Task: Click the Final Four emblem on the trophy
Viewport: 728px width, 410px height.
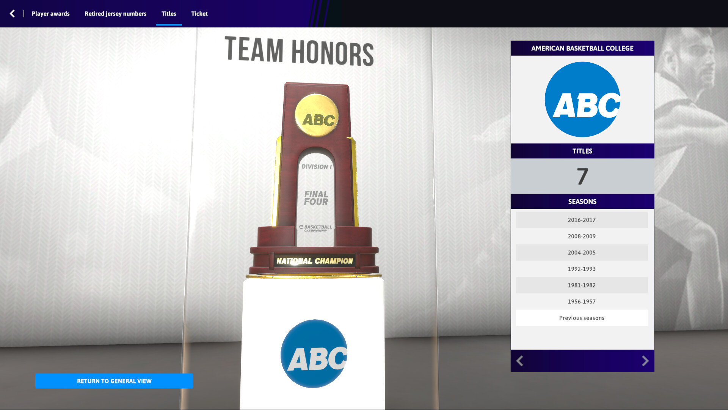Action: [x=317, y=198]
